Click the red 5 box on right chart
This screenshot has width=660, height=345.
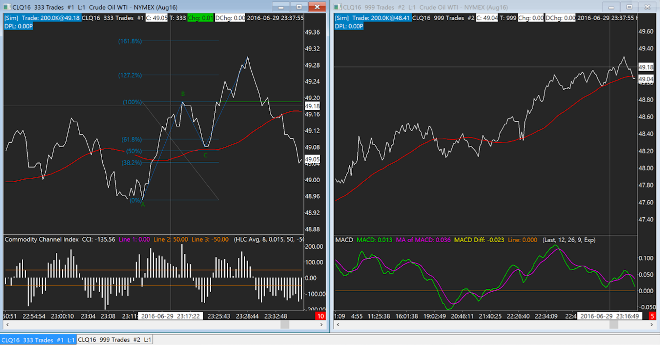tap(652, 316)
